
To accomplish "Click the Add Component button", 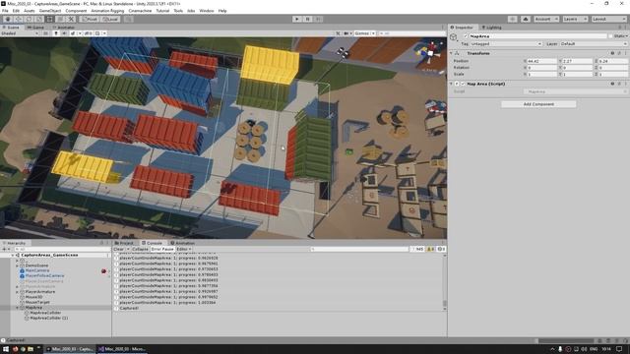I will pos(538,104).
